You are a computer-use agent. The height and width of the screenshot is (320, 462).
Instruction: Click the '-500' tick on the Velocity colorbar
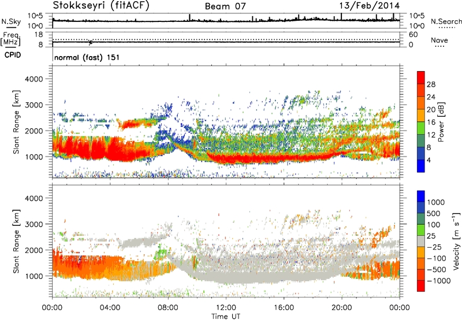click(x=437, y=270)
